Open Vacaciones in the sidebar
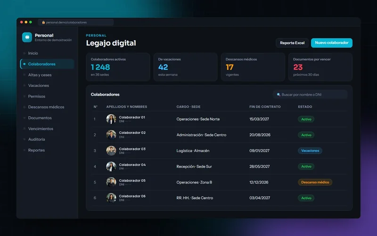Image resolution: width=377 pixels, height=236 pixels. 48,85
